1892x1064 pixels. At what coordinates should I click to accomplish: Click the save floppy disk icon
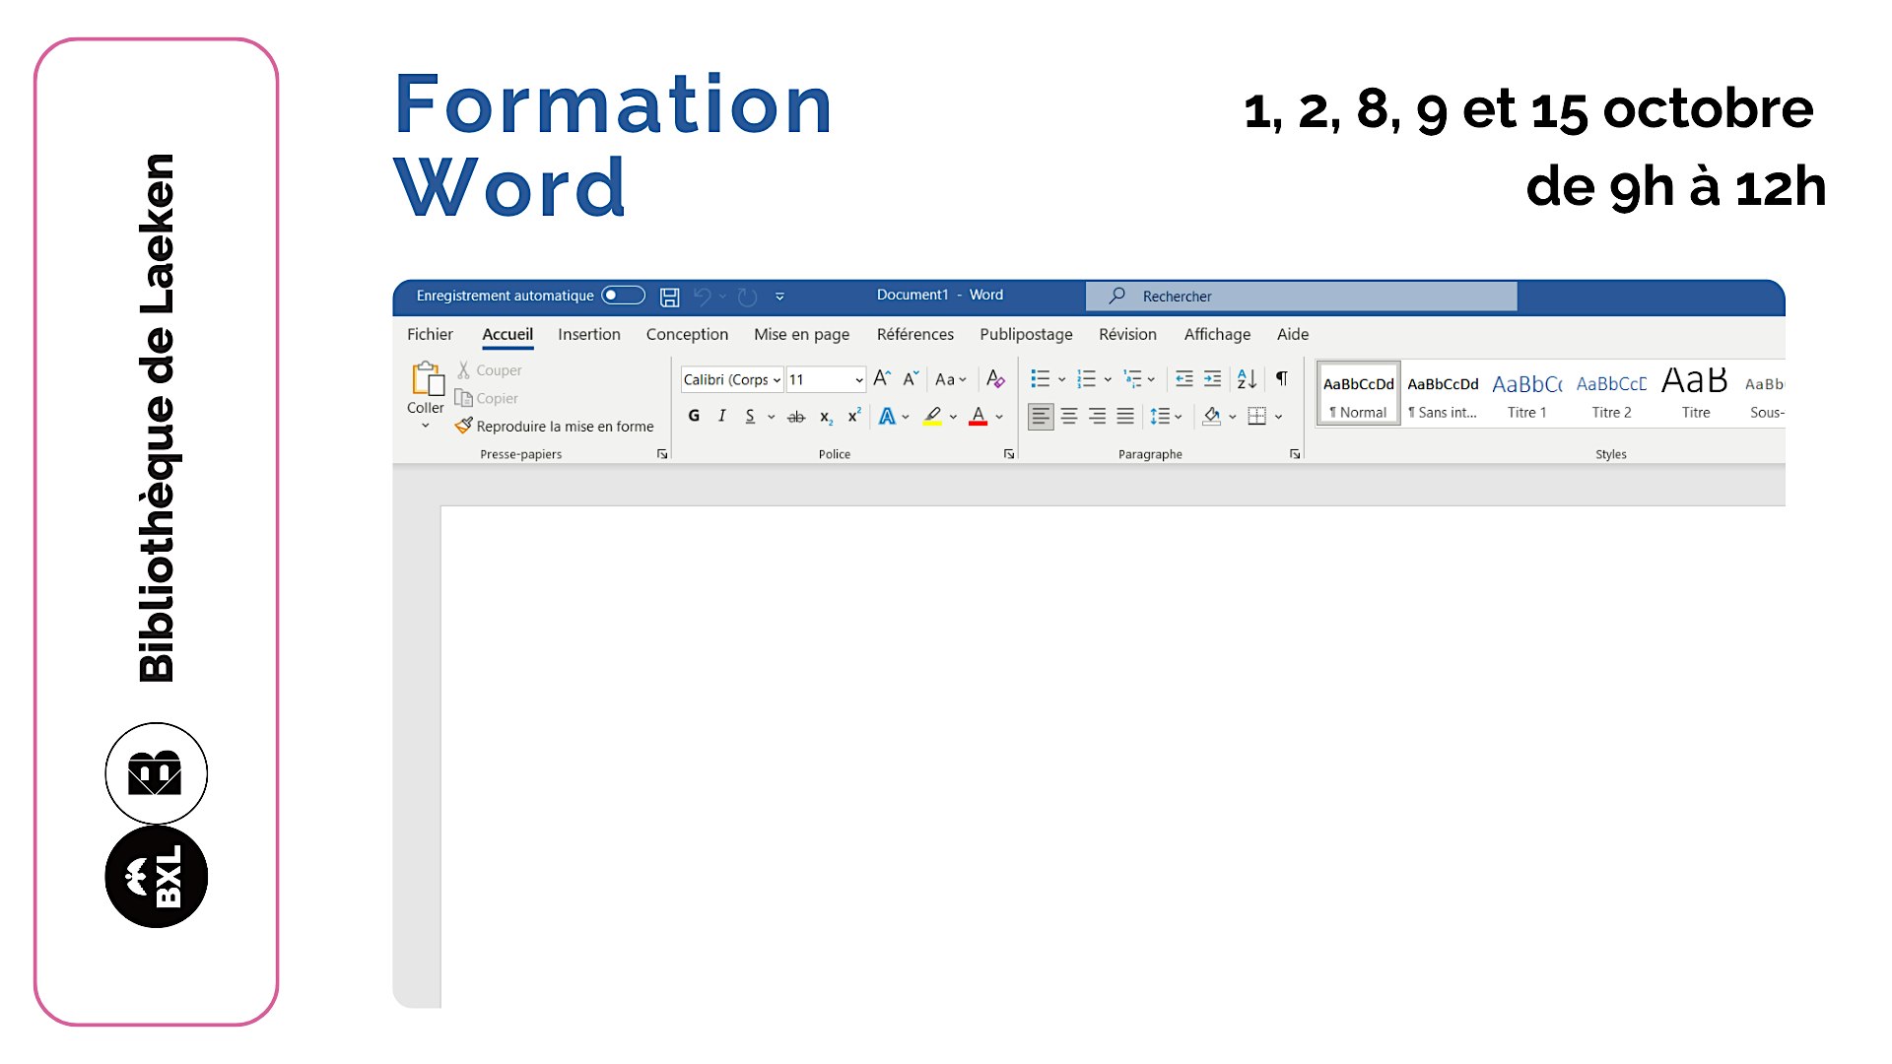(x=670, y=297)
